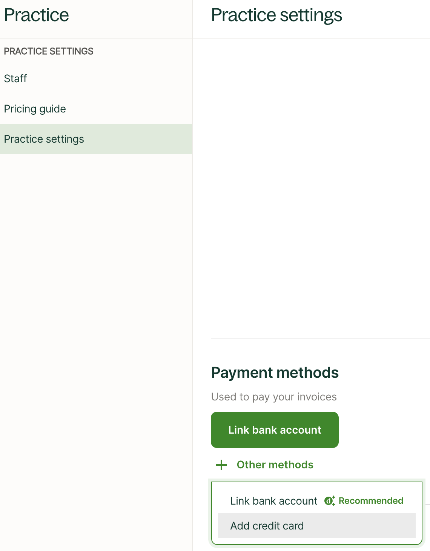This screenshot has height=551, width=430.
Task: Click the Practice settings page heading
Action: point(276,15)
